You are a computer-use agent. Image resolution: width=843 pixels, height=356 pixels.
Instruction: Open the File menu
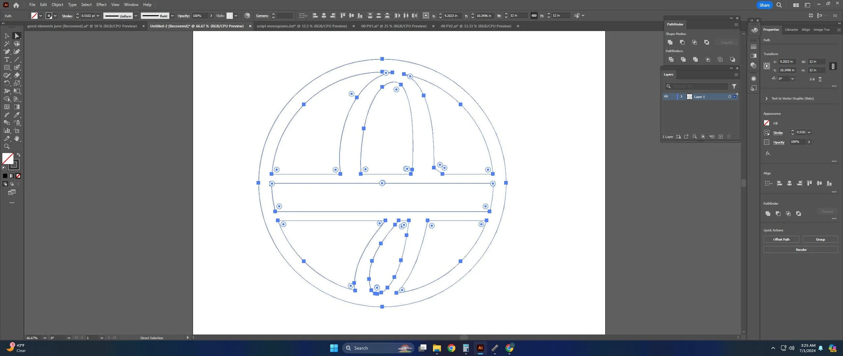click(32, 5)
